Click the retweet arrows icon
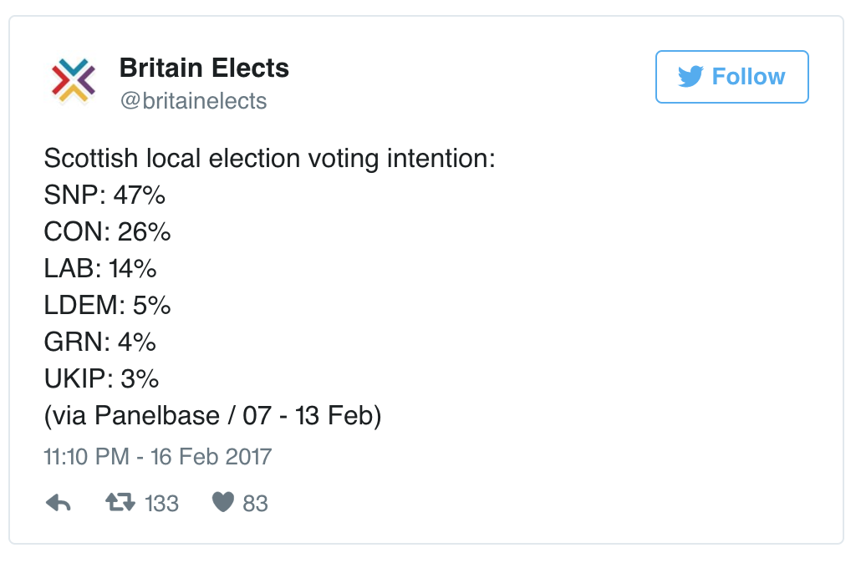 120,502
